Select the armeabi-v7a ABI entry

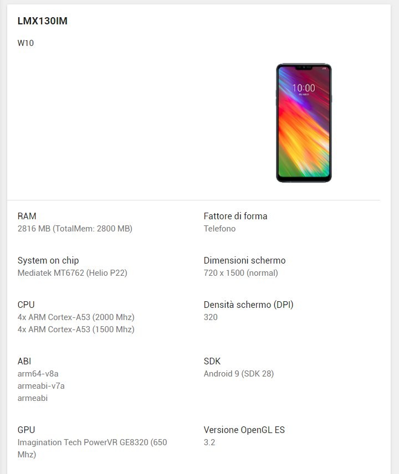coord(41,386)
